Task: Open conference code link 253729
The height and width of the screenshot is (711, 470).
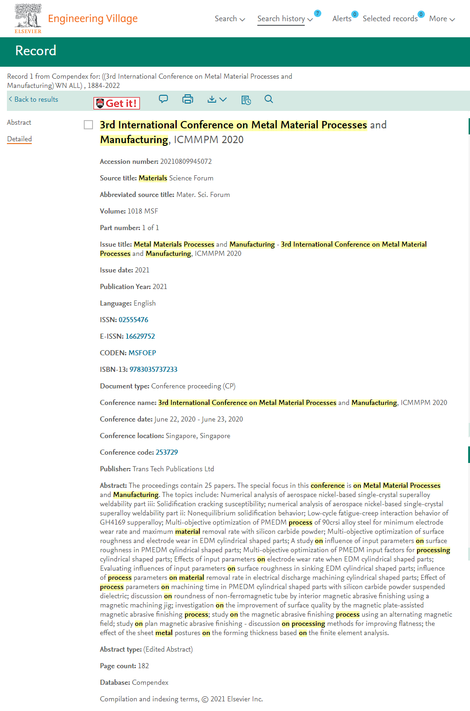Action: pyautogui.click(x=167, y=452)
